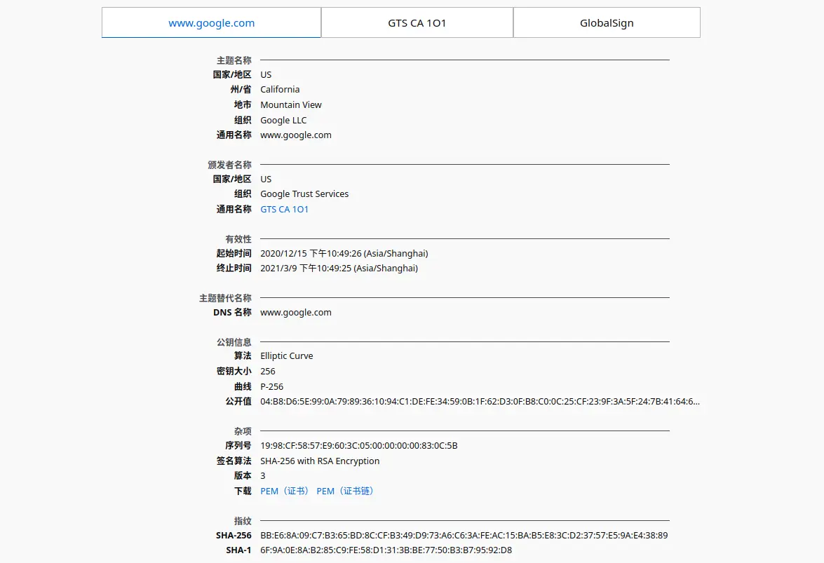Click the Google Trust Services organization value
The image size is (824, 563).
pyautogui.click(x=304, y=194)
